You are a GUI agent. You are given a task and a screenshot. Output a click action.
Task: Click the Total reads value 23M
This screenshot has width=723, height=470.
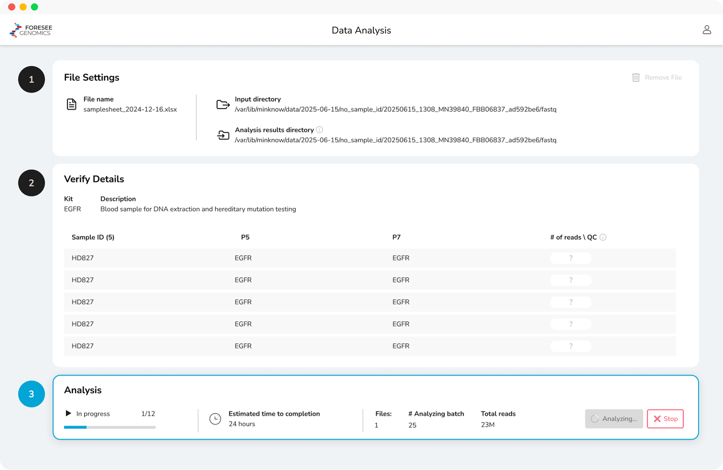tap(488, 425)
